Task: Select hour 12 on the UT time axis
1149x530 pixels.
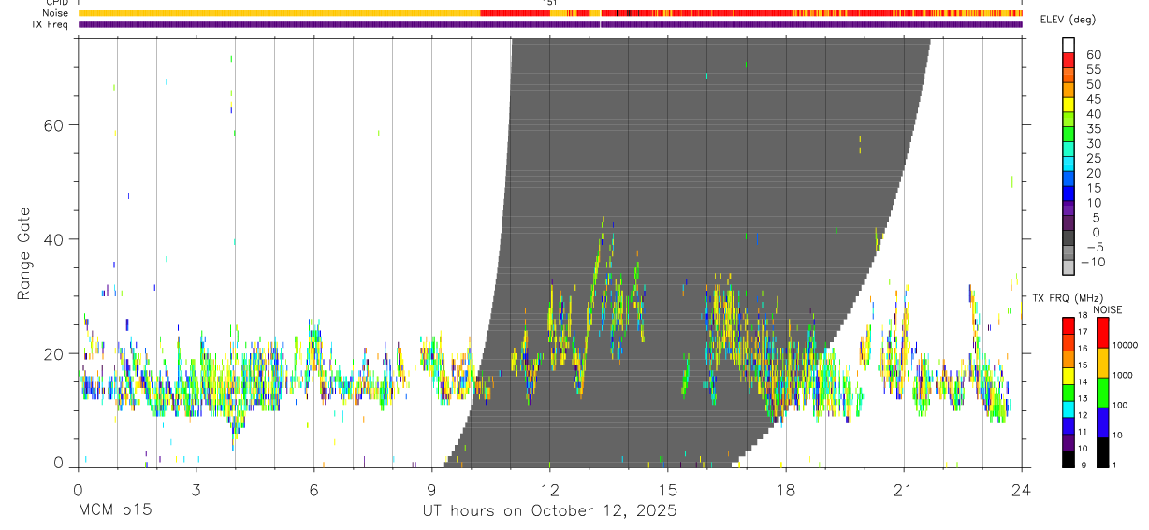Action: tap(550, 489)
